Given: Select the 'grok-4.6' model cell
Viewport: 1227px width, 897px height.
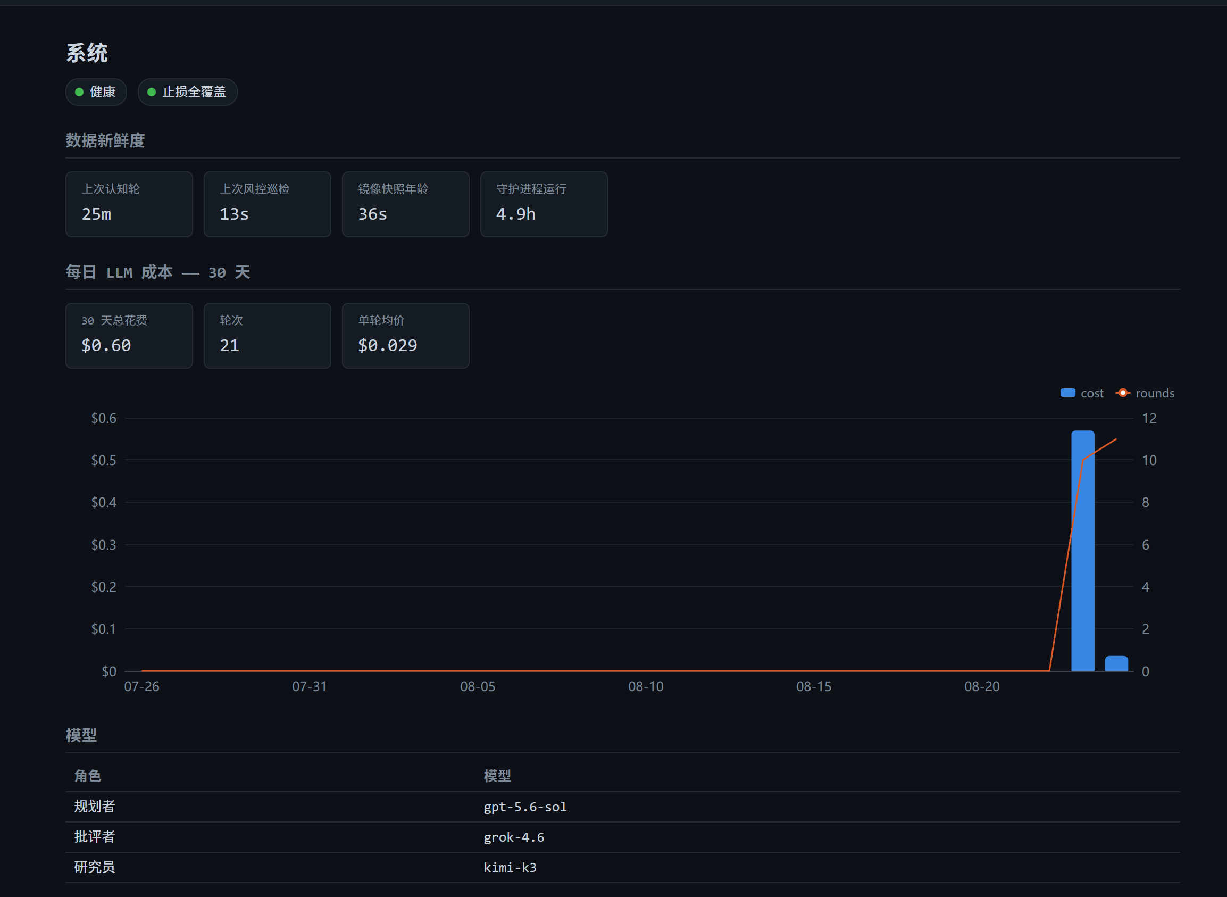Looking at the screenshot, I should (514, 837).
